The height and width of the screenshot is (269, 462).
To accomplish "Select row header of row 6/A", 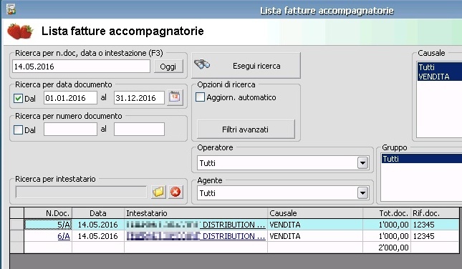I will pyautogui.click(x=16, y=236).
